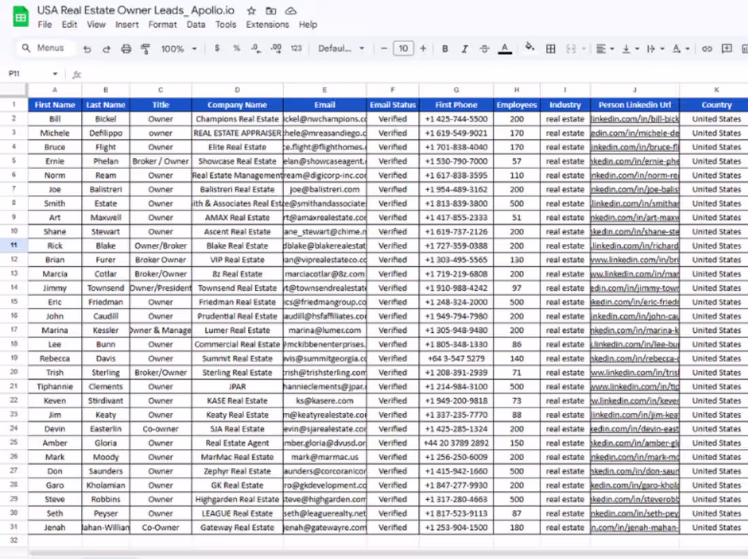This screenshot has width=748, height=559.
Task: Decrease decimal places
Action: coord(256,48)
